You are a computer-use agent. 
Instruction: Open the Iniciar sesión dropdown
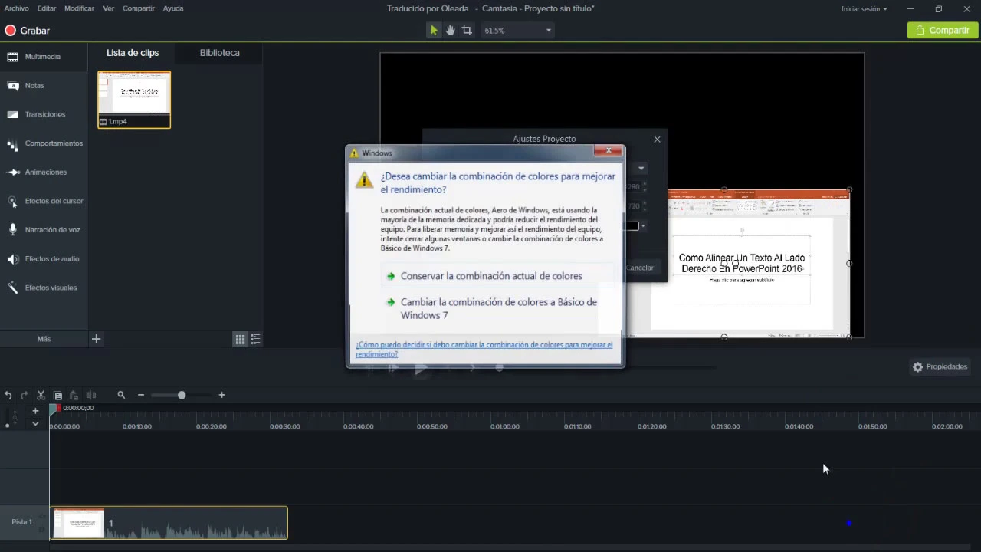865,9
